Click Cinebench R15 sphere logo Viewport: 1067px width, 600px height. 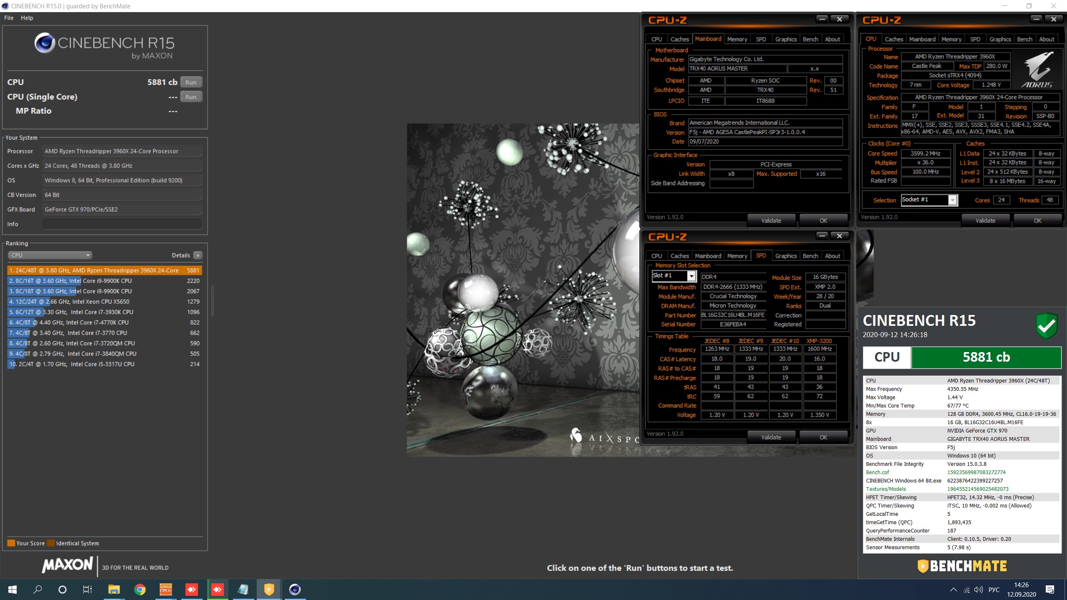coord(45,43)
